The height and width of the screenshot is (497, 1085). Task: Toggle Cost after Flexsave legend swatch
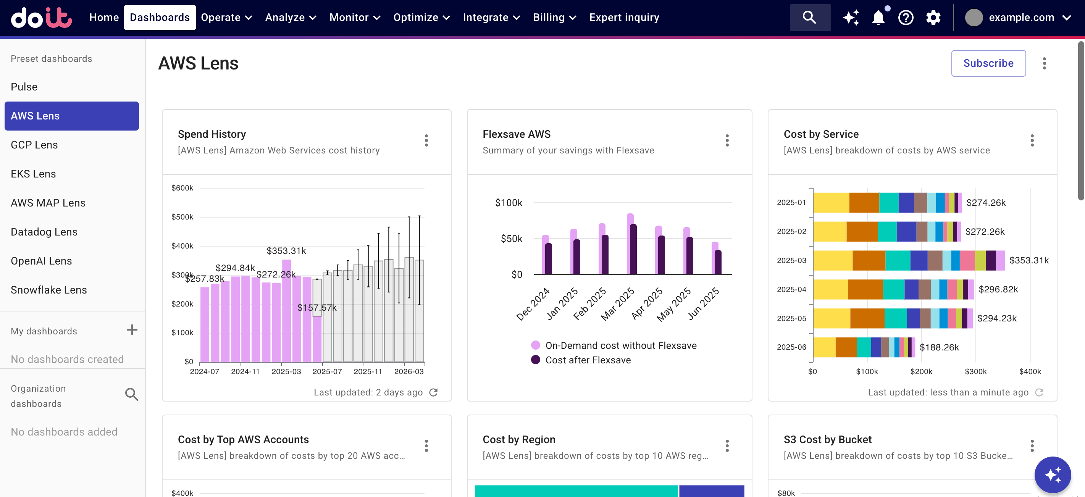point(535,360)
